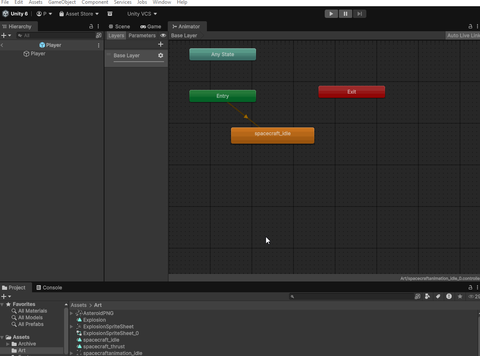Switch to the Console tab

[49, 287]
